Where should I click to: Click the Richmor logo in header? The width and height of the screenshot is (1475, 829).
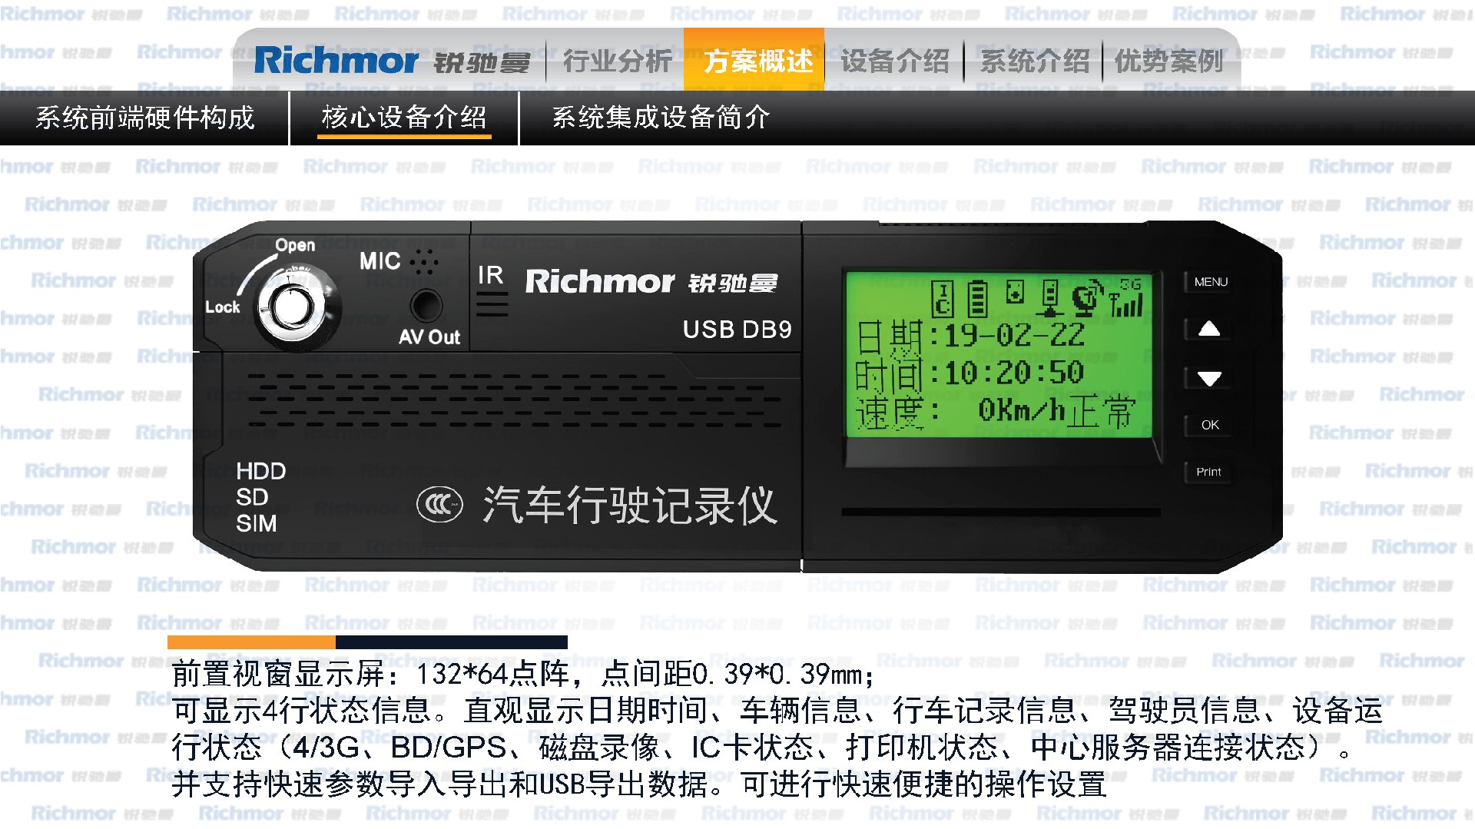point(392,61)
